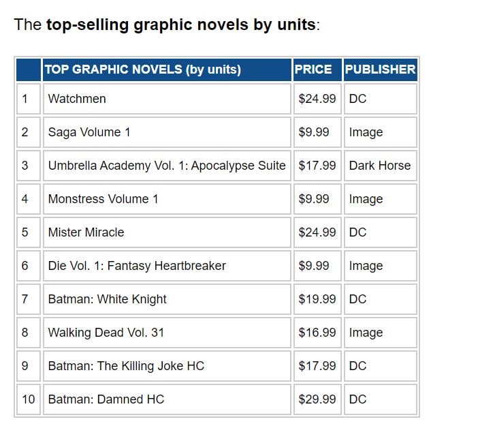This screenshot has height=426, width=478.
Task: Click the "TOP GRAPHIC NOVELS (by units)" column header
Action: (142, 70)
